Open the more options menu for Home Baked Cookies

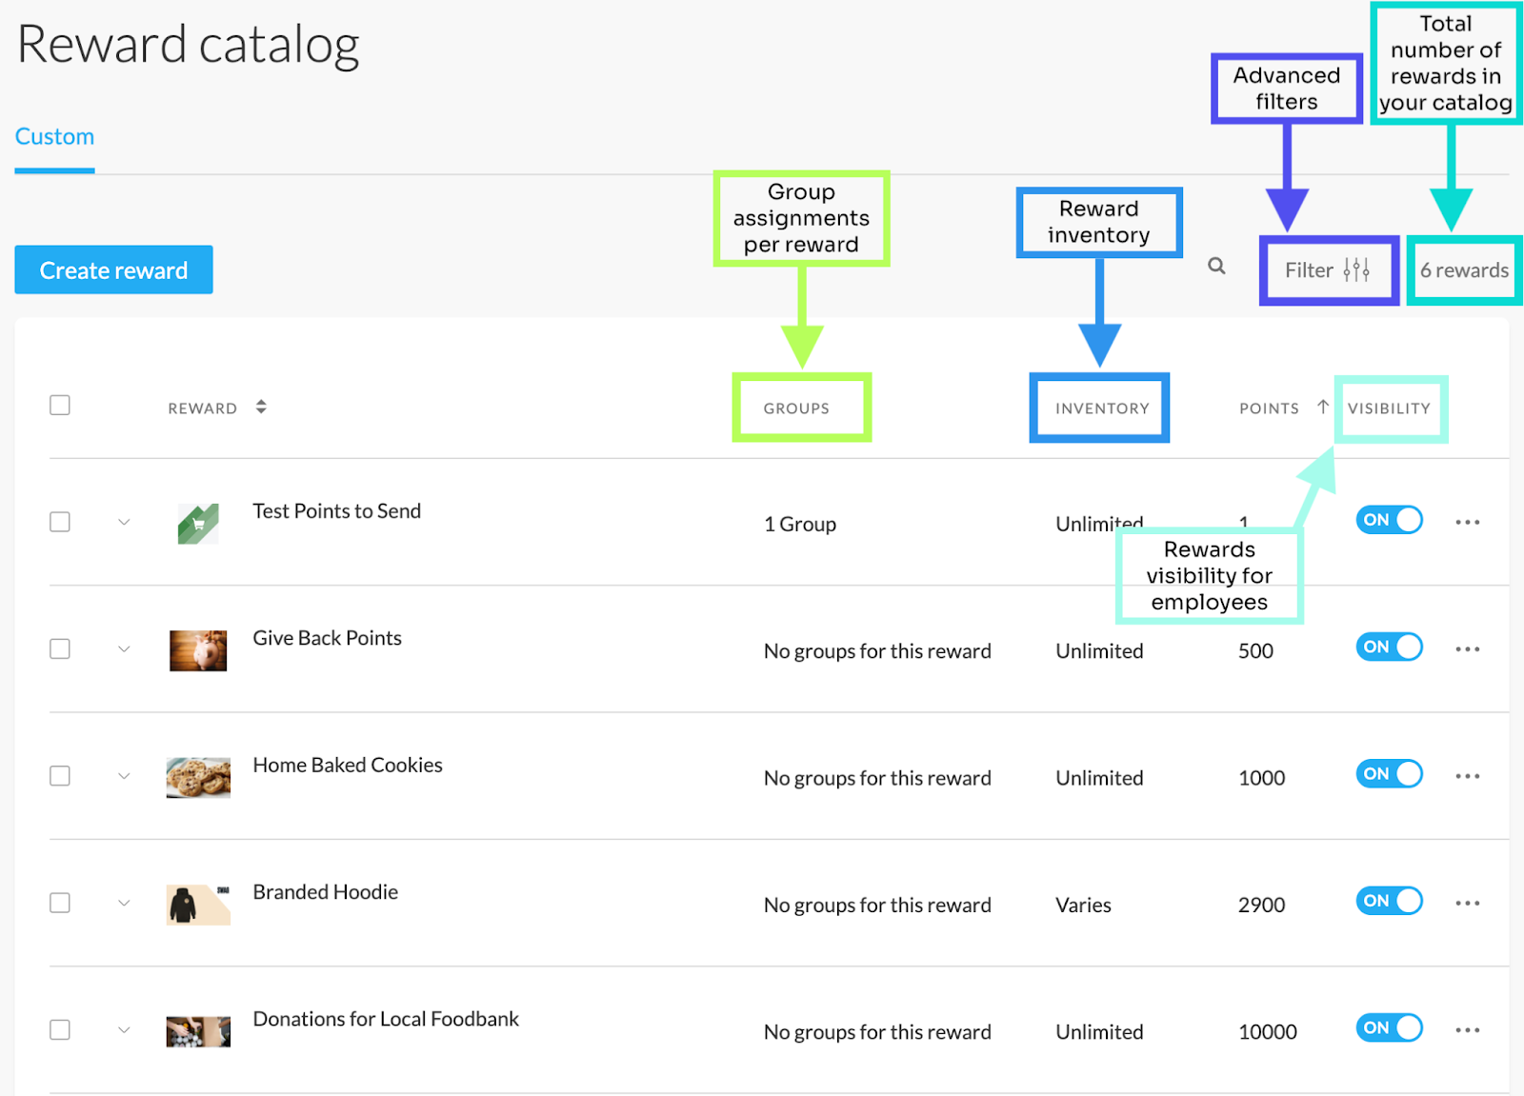coord(1468,776)
